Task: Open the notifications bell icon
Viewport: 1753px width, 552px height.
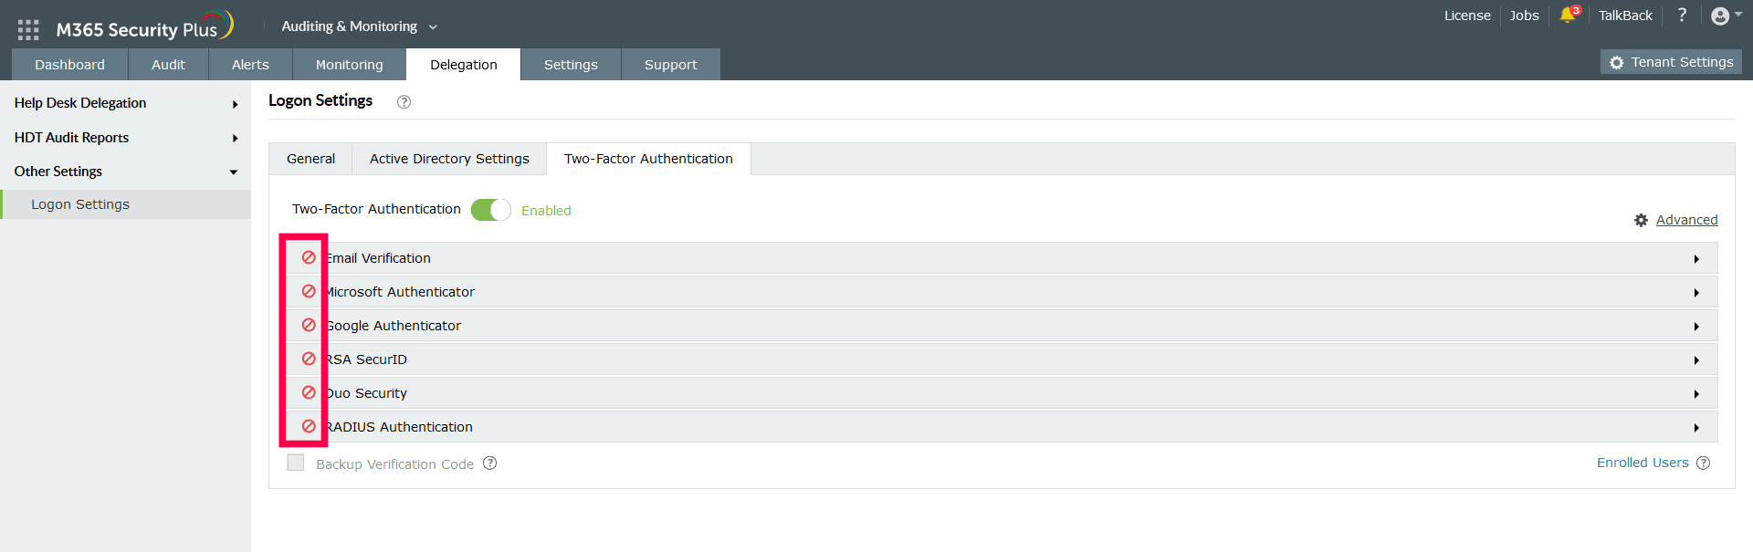Action: click(1569, 15)
